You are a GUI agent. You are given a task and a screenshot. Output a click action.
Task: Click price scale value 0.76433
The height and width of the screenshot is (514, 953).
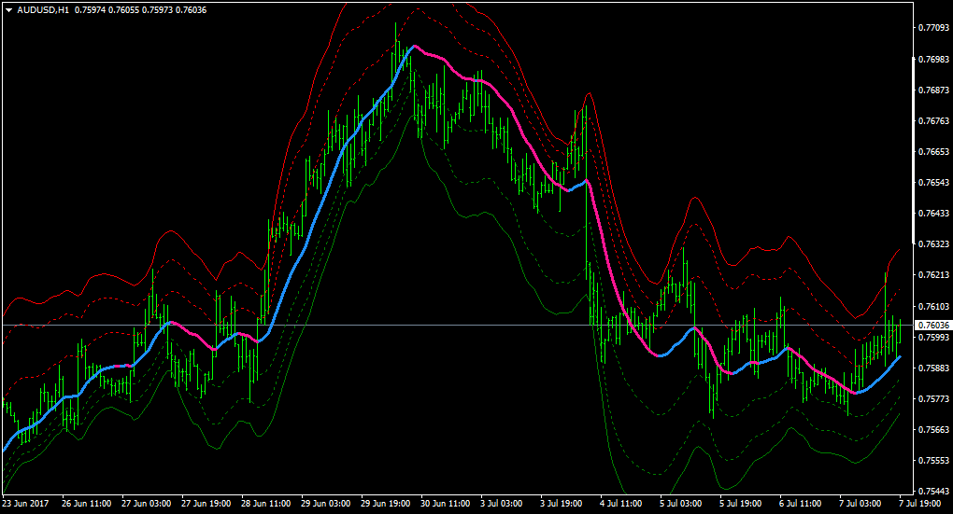click(x=933, y=214)
